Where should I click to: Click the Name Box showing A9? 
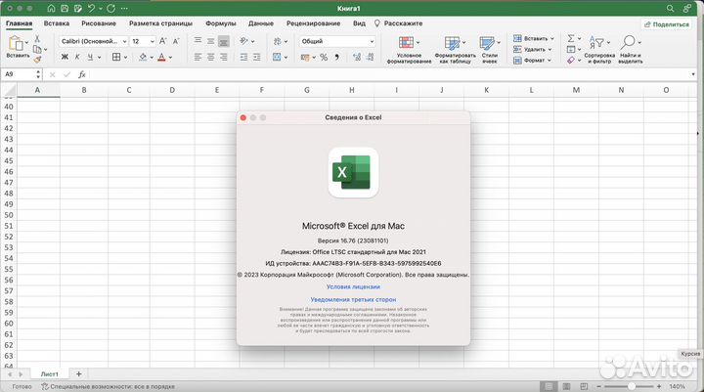tap(18, 74)
